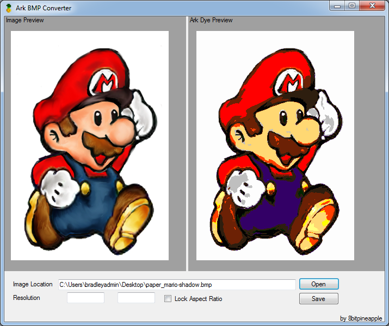Click the 'by 8bitpineapple' credit text
The image size is (389, 326).
[x=361, y=318]
